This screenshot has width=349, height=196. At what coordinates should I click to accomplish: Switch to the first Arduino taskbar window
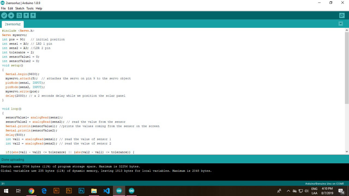coord(119,191)
